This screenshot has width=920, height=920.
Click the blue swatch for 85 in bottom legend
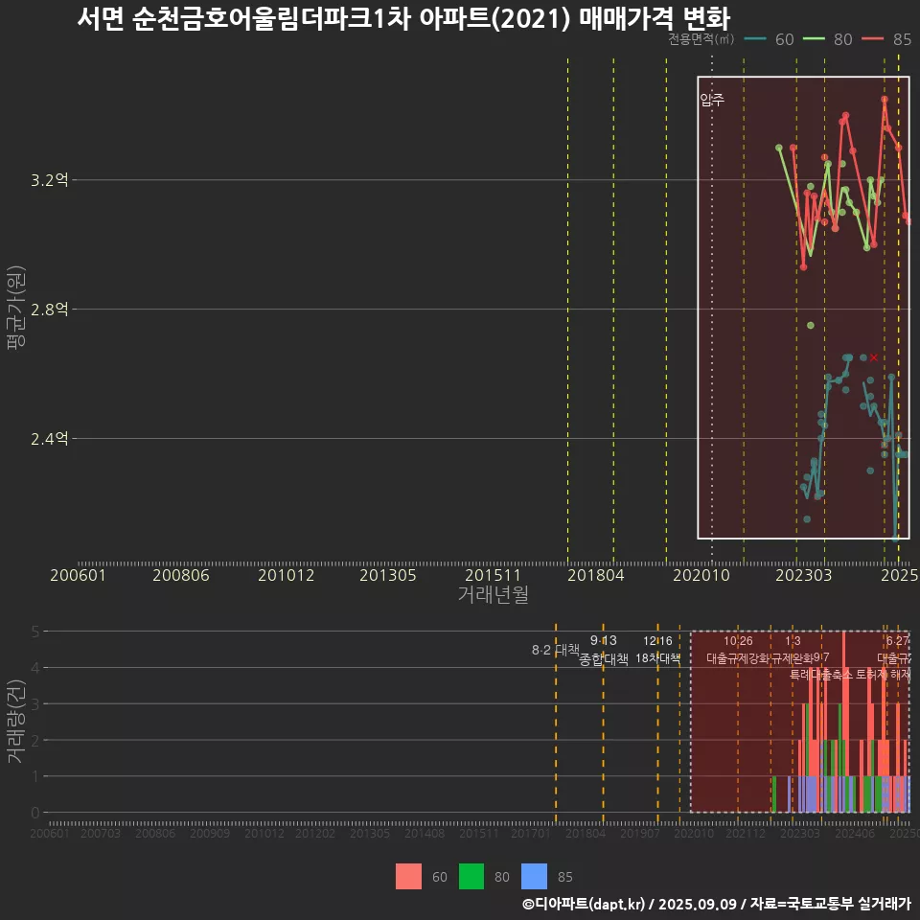point(534,876)
